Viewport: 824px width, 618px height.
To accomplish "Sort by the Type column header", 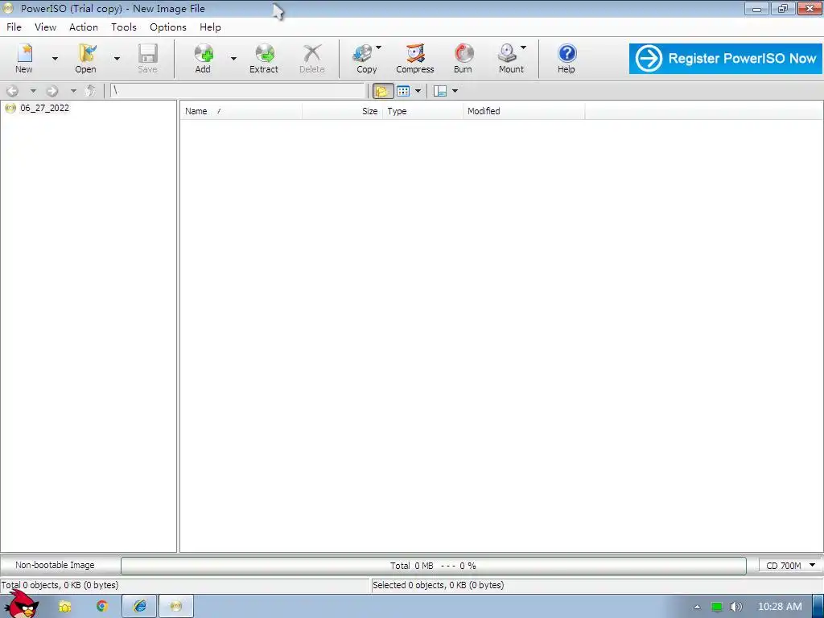I will (x=423, y=111).
